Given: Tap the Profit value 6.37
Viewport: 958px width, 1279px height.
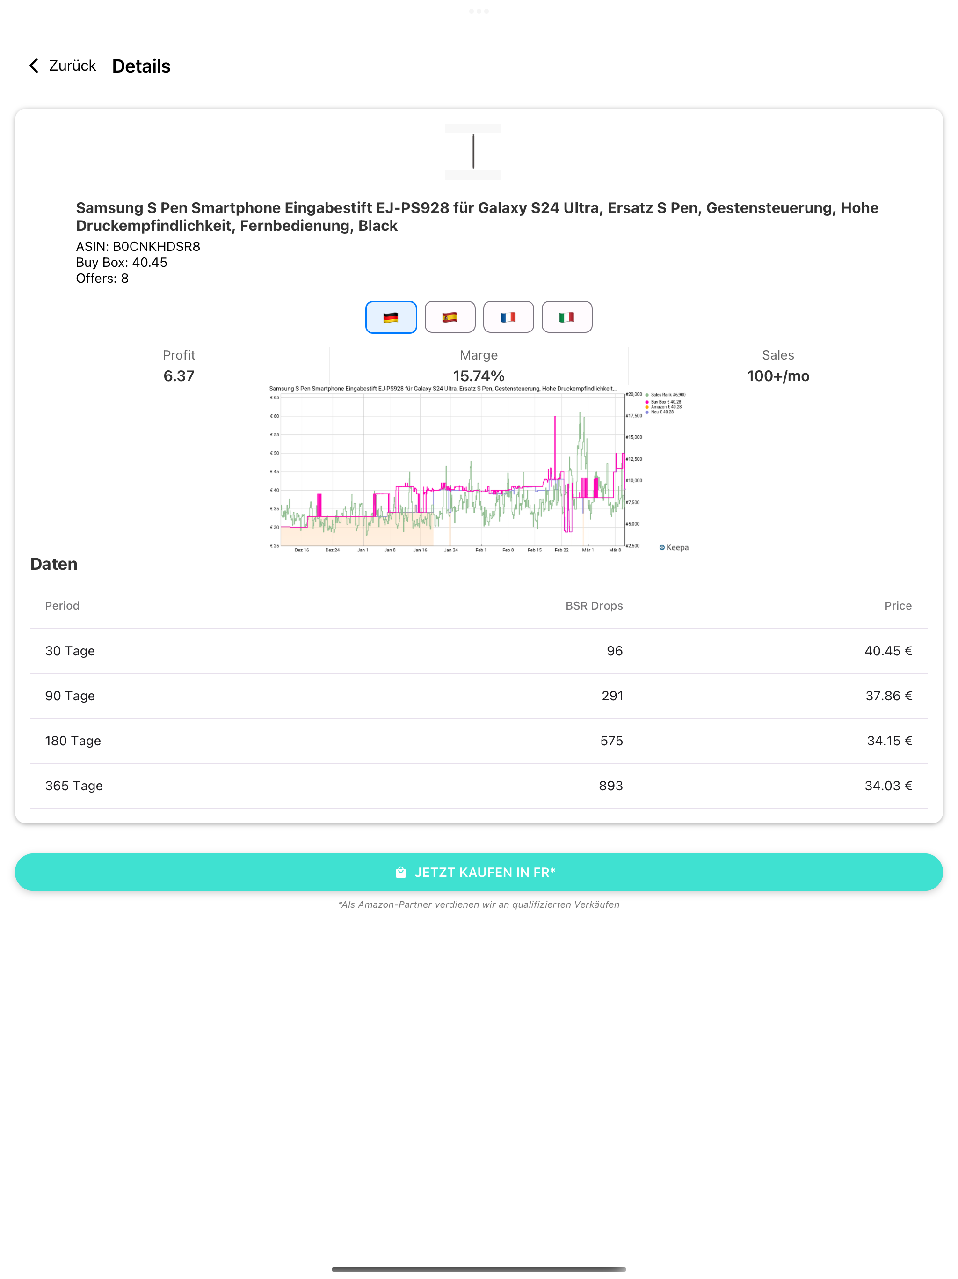Looking at the screenshot, I should pyautogui.click(x=179, y=376).
